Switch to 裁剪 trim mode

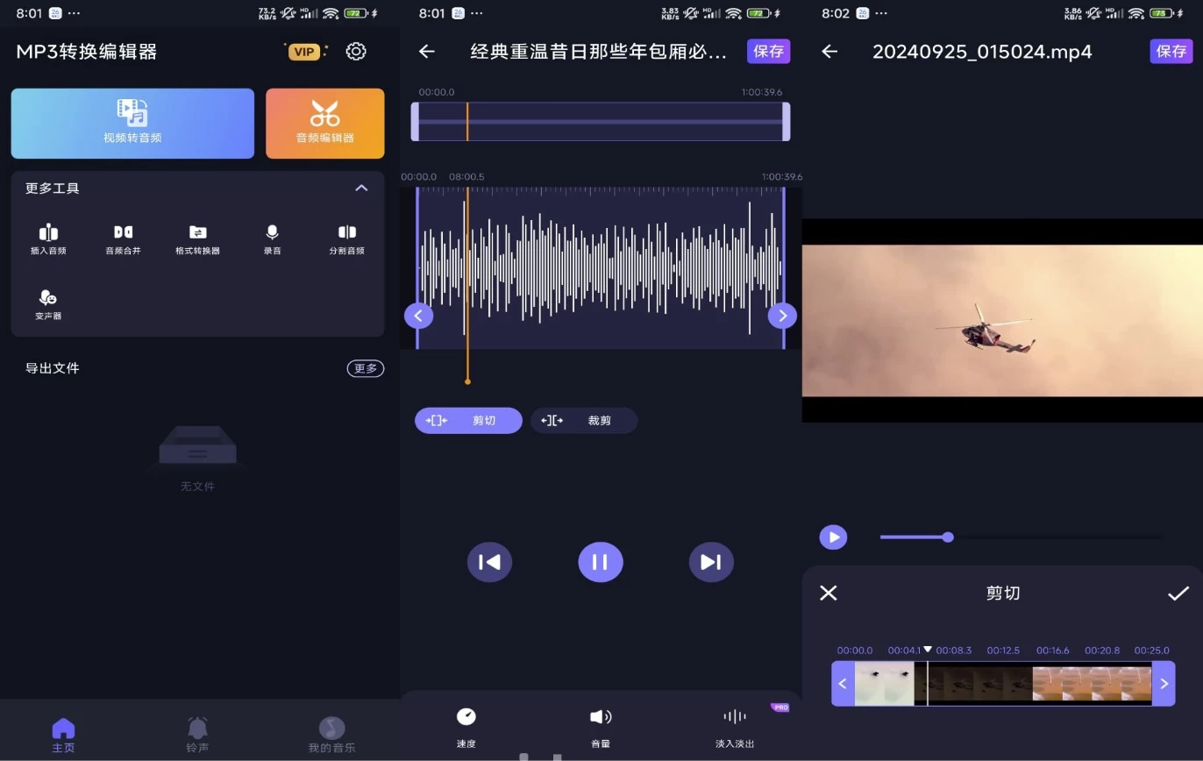coord(583,421)
